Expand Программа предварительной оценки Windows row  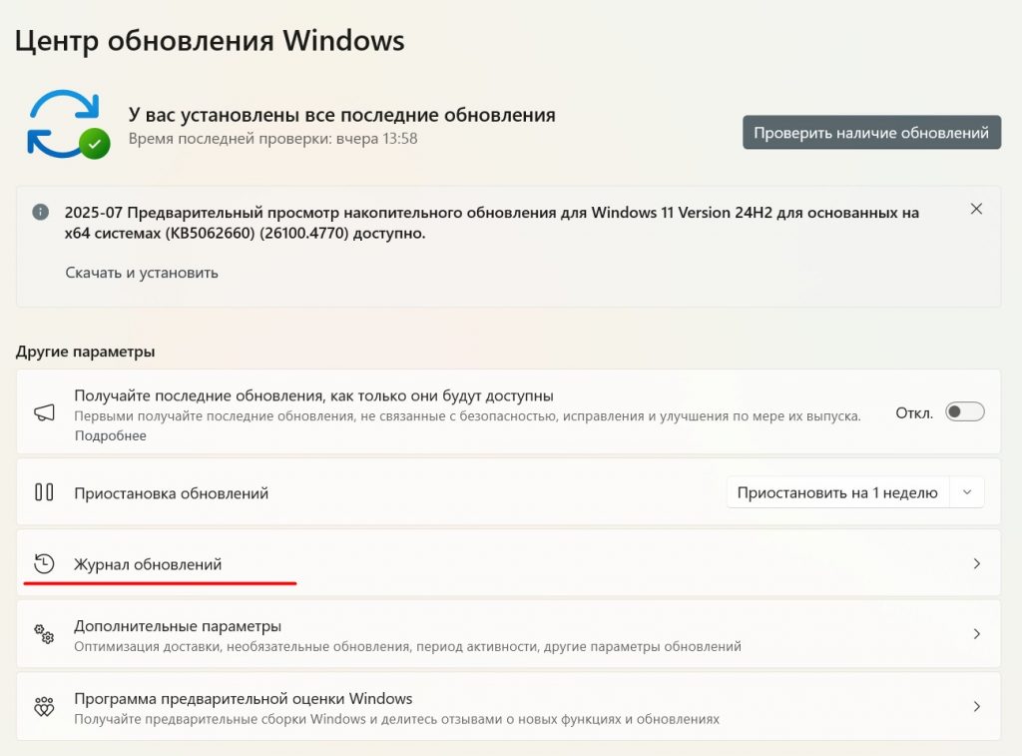tap(976, 706)
